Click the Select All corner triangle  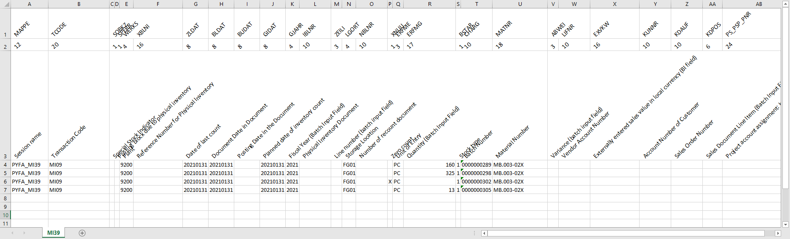pyautogui.click(x=5, y=4)
